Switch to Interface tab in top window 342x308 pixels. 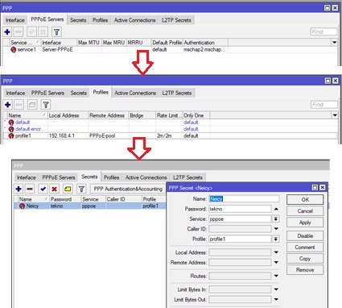tap(15, 20)
